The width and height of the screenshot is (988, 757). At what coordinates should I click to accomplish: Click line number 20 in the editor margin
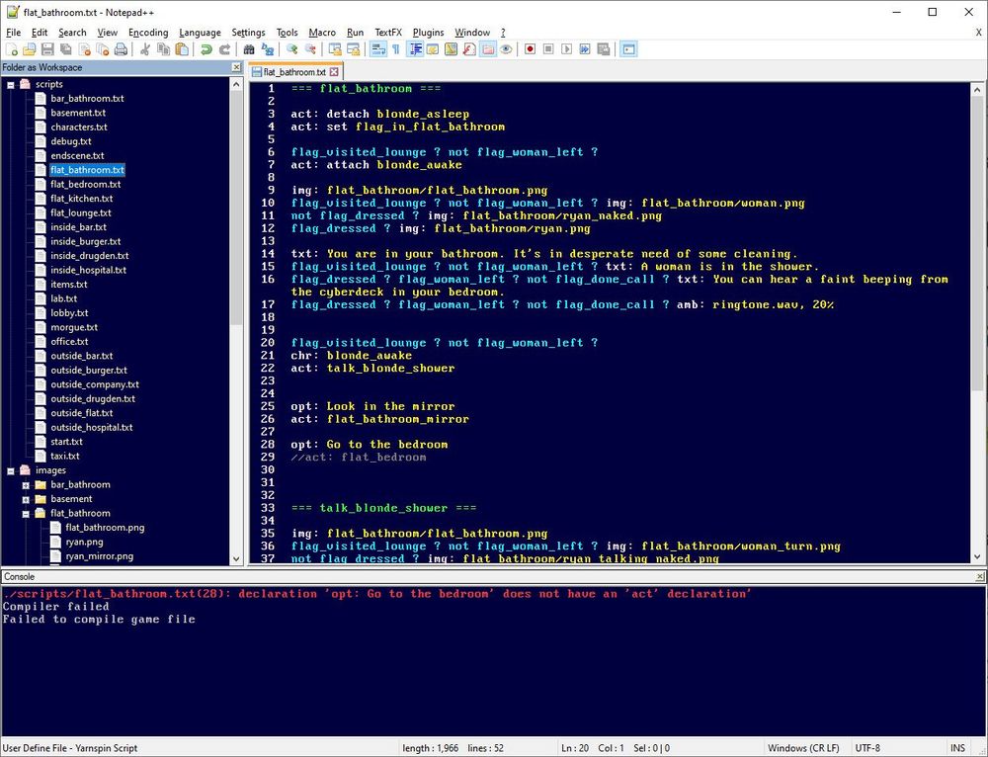coord(267,343)
